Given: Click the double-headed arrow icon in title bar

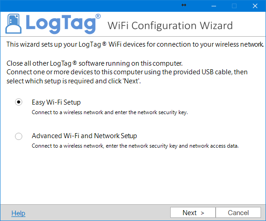Looking at the screenshot, I should pos(184,5).
